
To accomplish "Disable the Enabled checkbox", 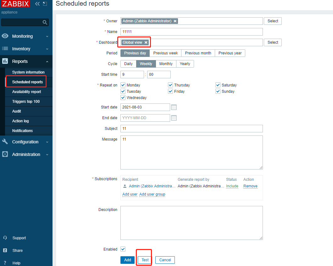I will [x=123, y=249].
